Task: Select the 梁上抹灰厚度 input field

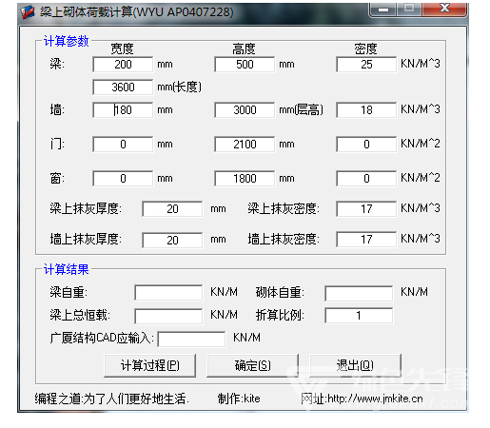Action: click(x=172, y=209)
